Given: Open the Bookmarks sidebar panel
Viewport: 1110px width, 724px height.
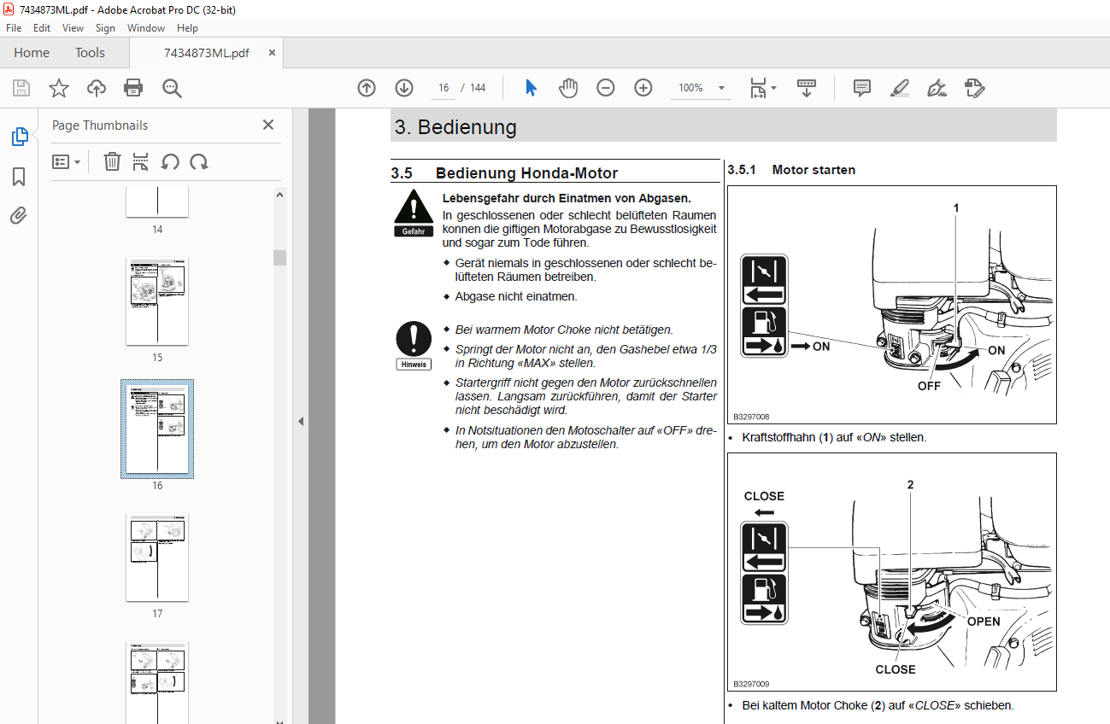Looking at the screenshot, I should coord(19,177).
